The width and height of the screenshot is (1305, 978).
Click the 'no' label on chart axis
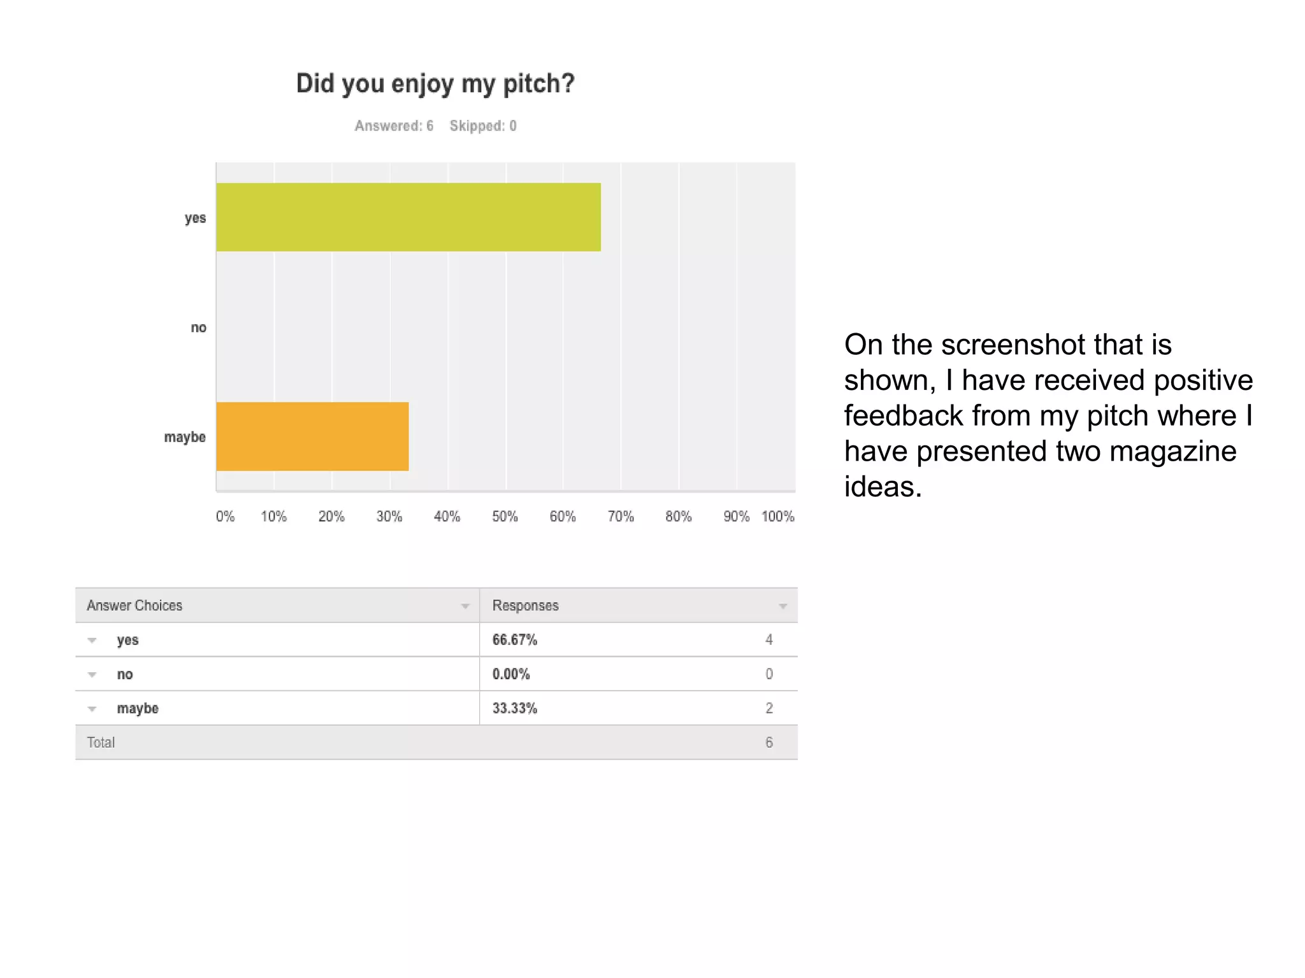198,327
